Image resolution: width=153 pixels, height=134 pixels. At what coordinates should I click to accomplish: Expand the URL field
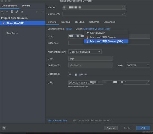[x=148, y=82]
